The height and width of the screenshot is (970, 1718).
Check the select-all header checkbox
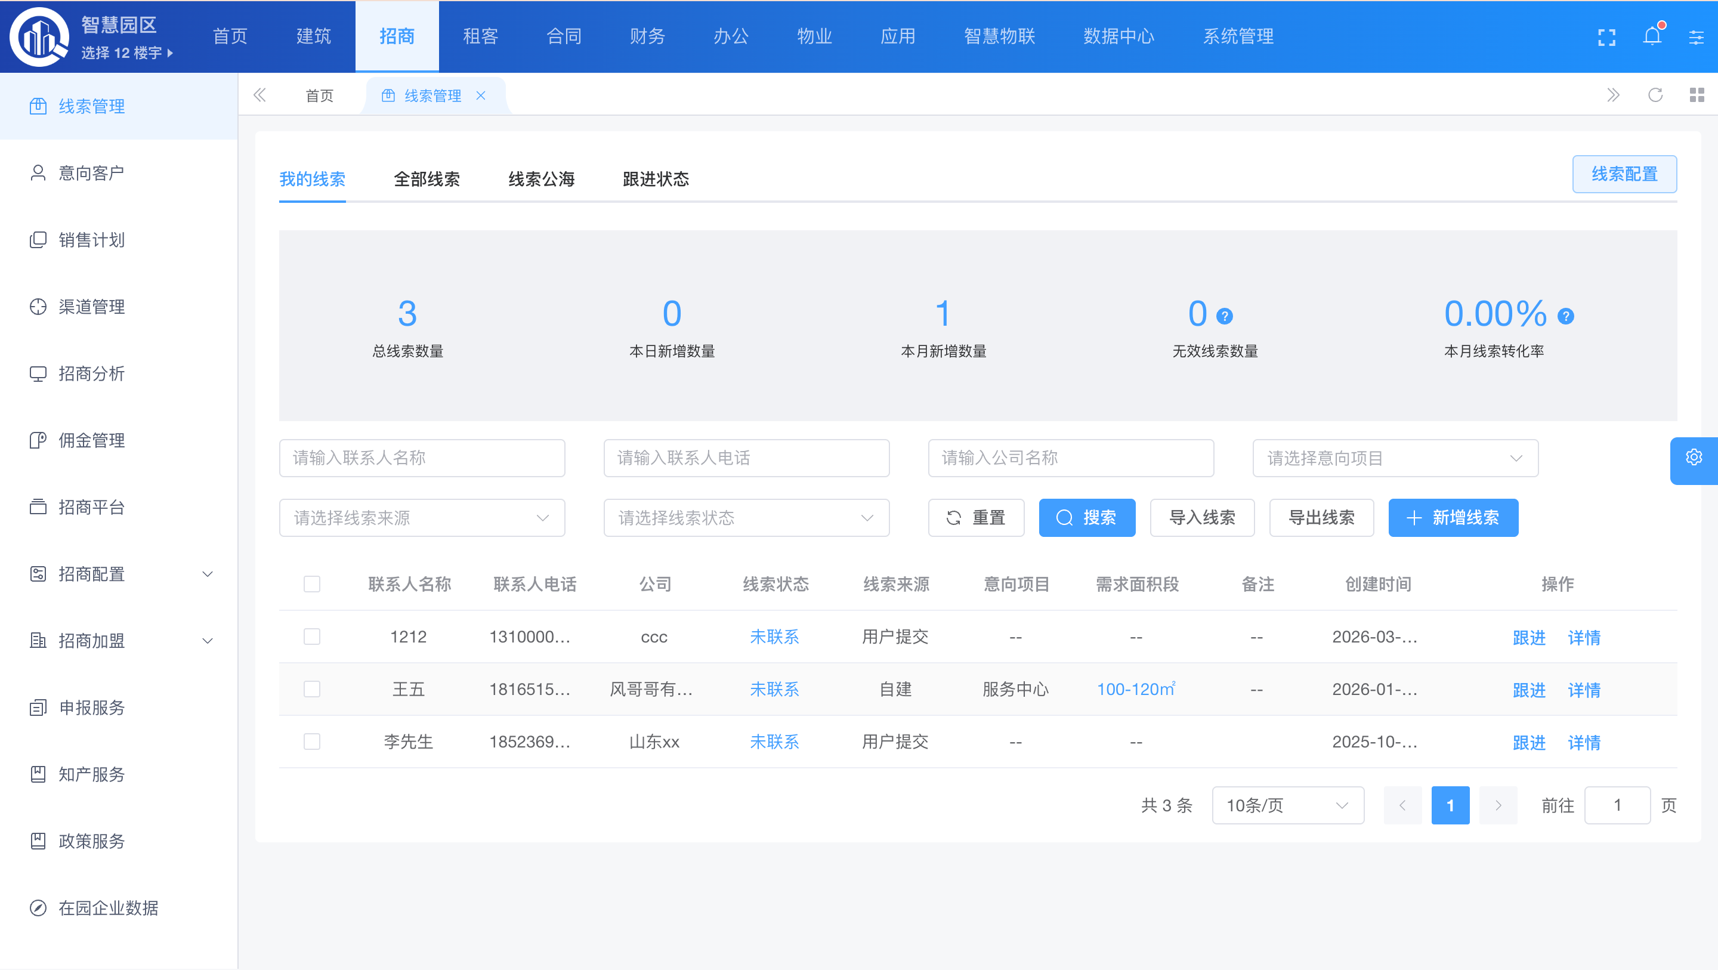point(311,585)
